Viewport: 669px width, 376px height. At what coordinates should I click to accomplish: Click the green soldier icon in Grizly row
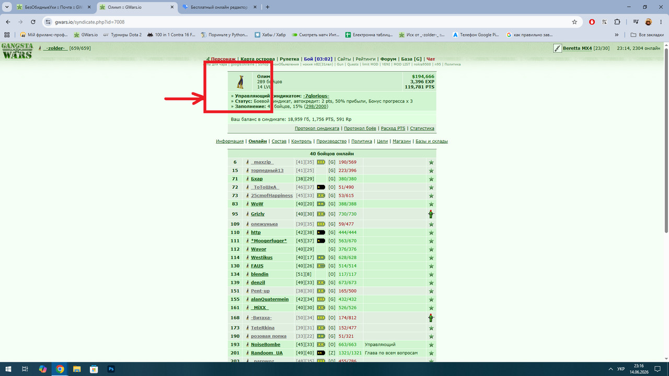(x=431, y=214)
